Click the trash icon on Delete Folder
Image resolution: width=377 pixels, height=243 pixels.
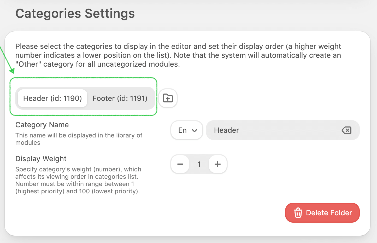coord(298,213)
